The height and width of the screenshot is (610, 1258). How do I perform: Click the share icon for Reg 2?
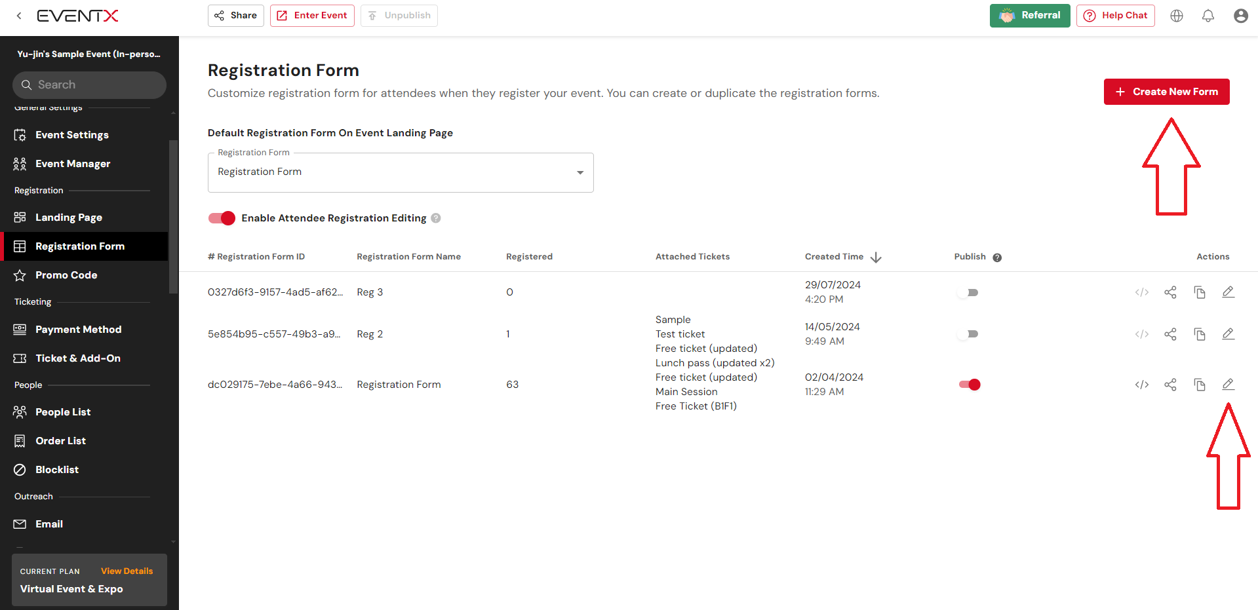[x=1171, y=334]
